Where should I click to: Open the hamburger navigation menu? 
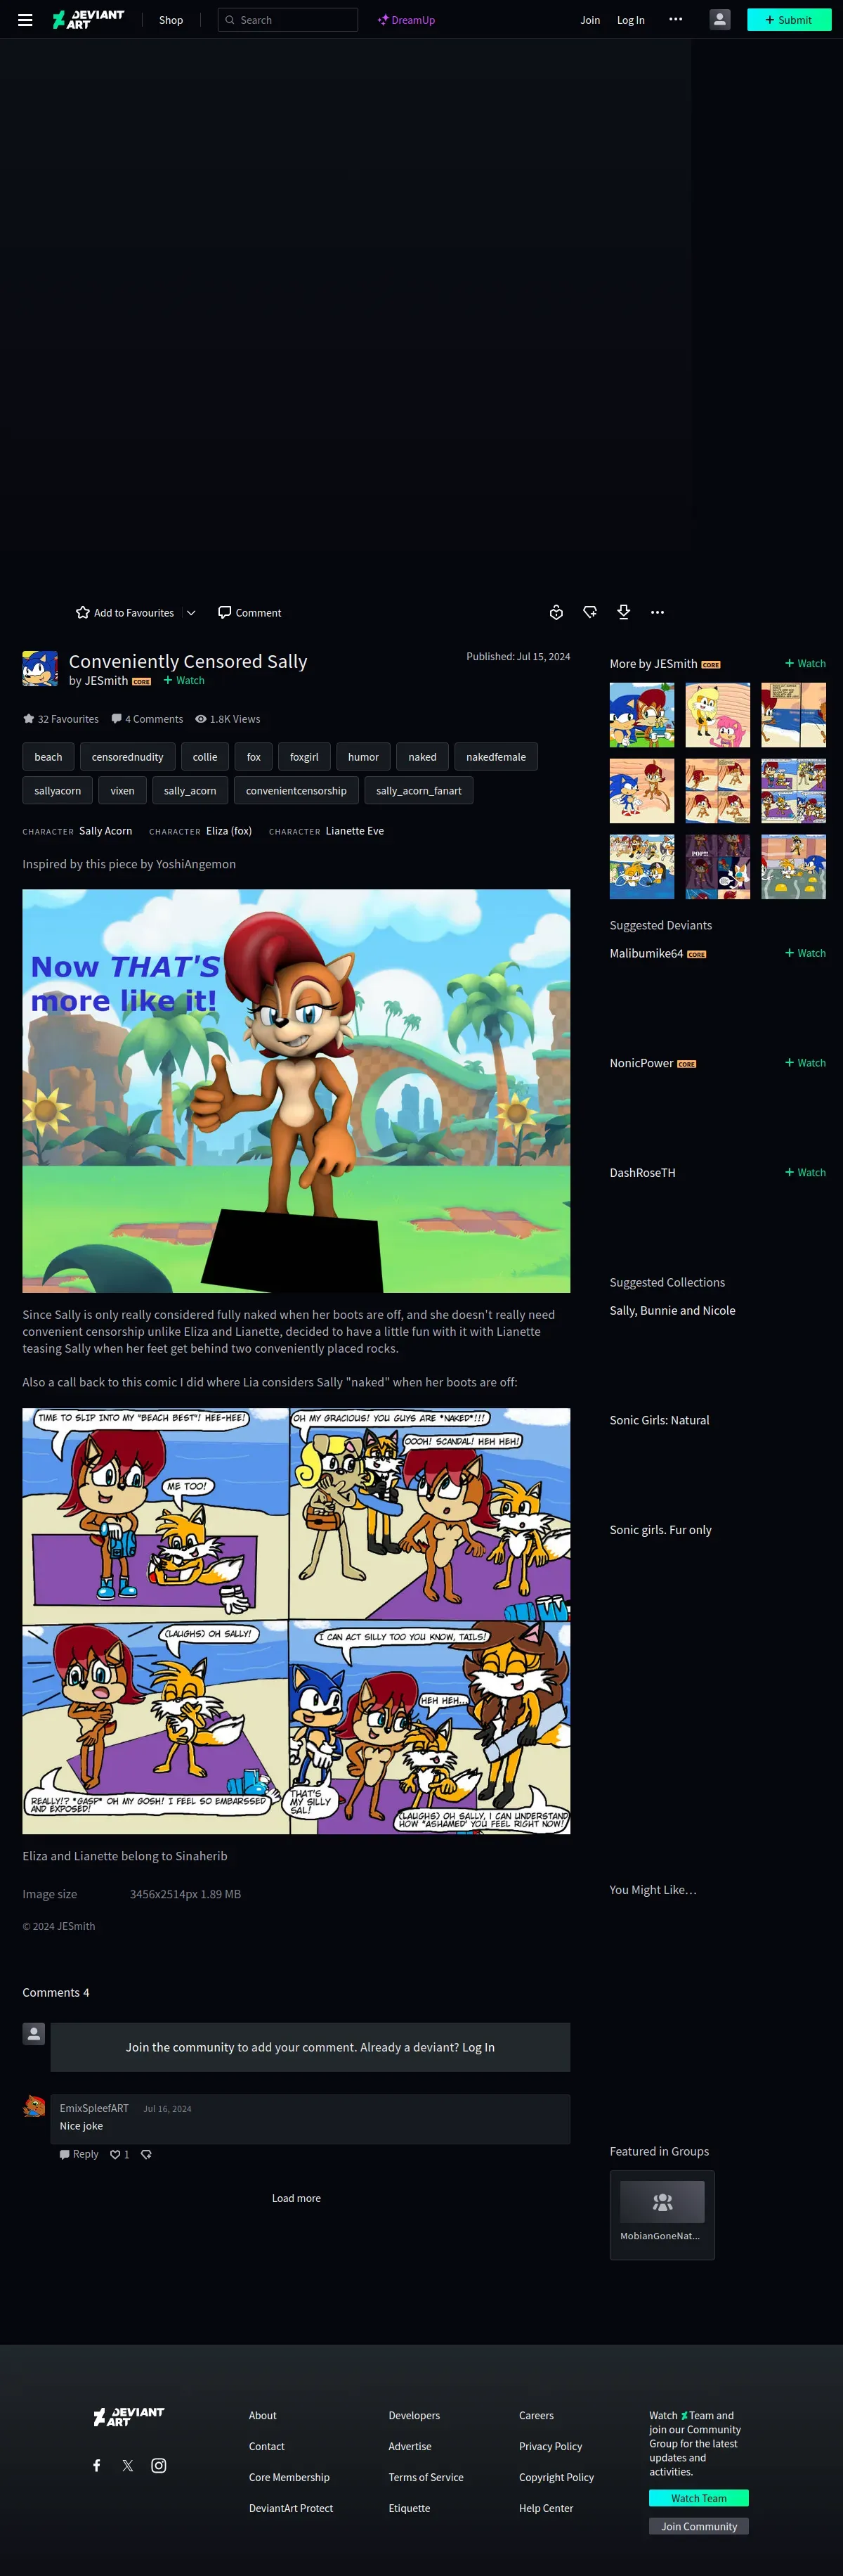(25, 20)
